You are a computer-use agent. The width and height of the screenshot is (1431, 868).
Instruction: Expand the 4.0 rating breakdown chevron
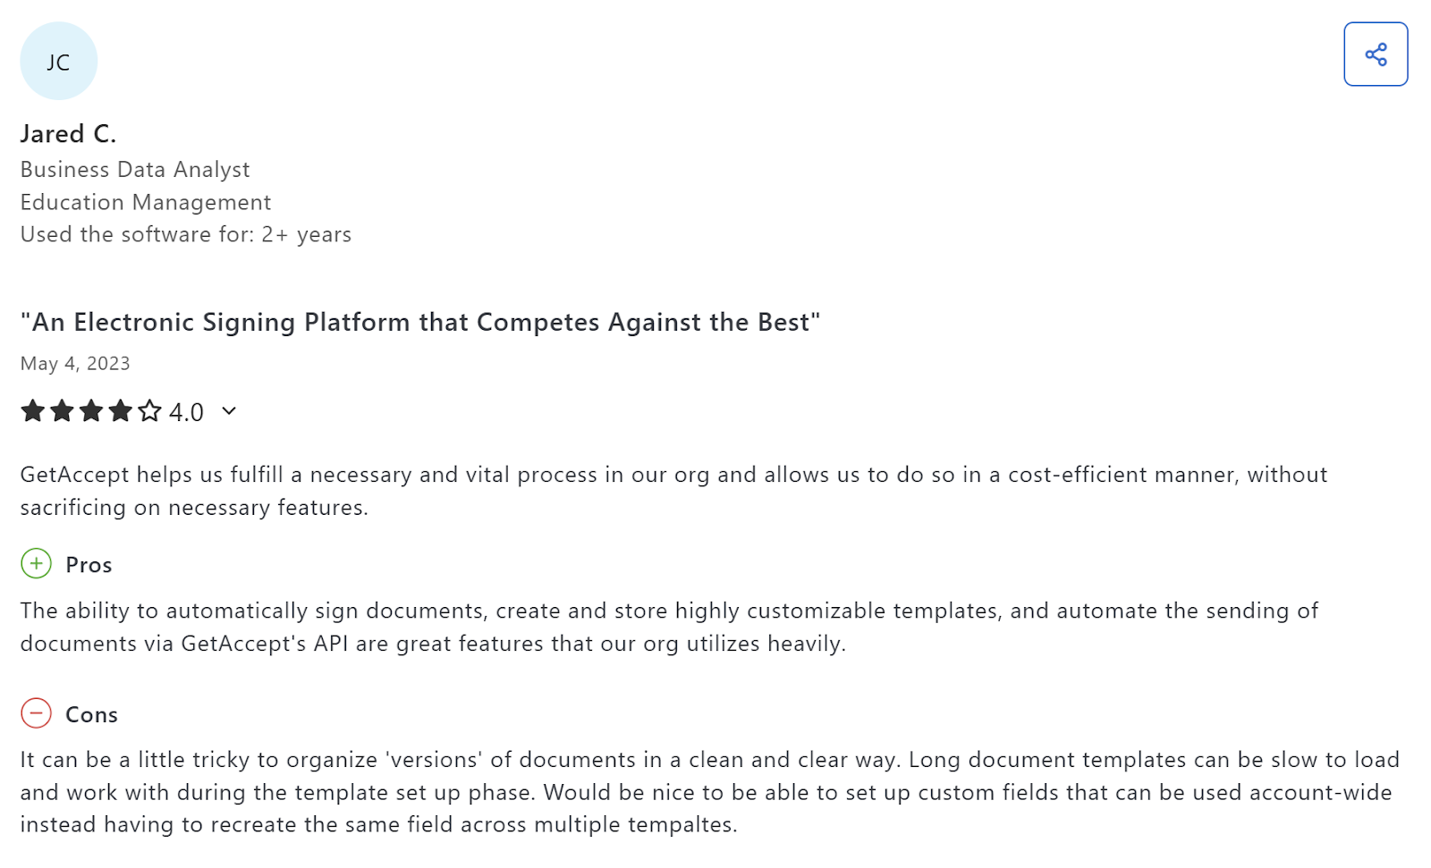tap(229, 411)
